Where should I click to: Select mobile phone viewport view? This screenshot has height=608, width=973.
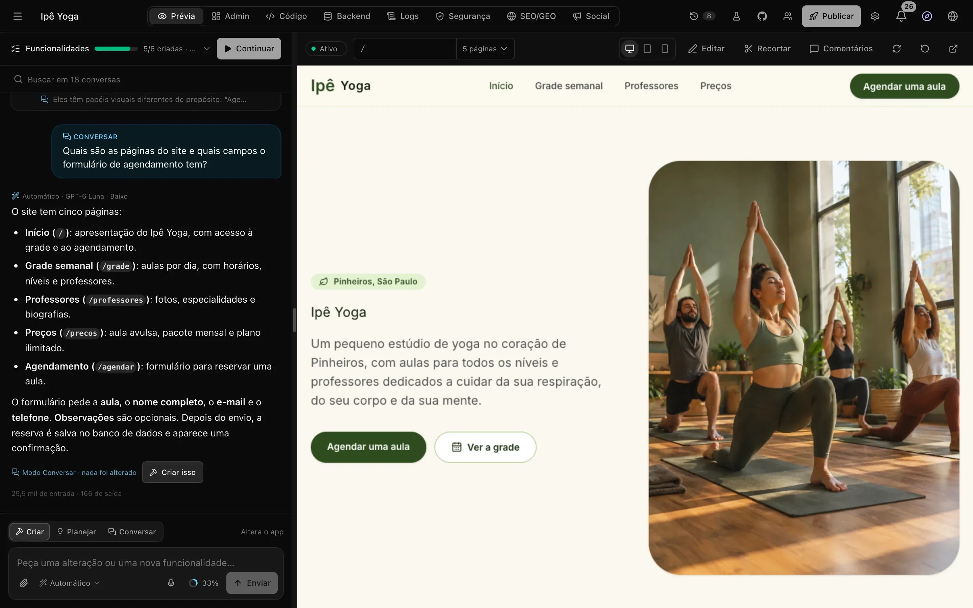click(x=665, y=49)
